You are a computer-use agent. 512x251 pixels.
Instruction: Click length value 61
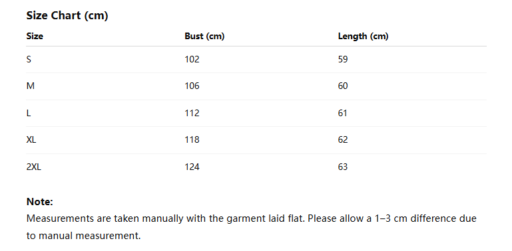(343, 113)
